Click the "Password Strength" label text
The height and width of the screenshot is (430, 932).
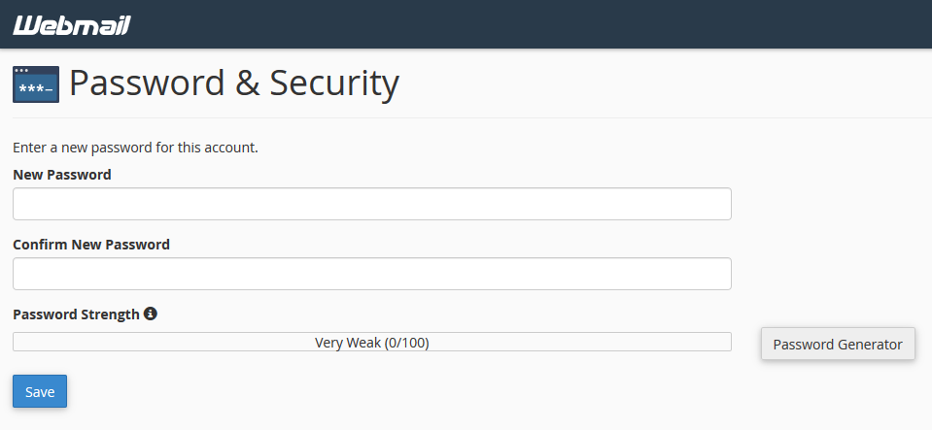pyautogui.click(x=76, y=314)
